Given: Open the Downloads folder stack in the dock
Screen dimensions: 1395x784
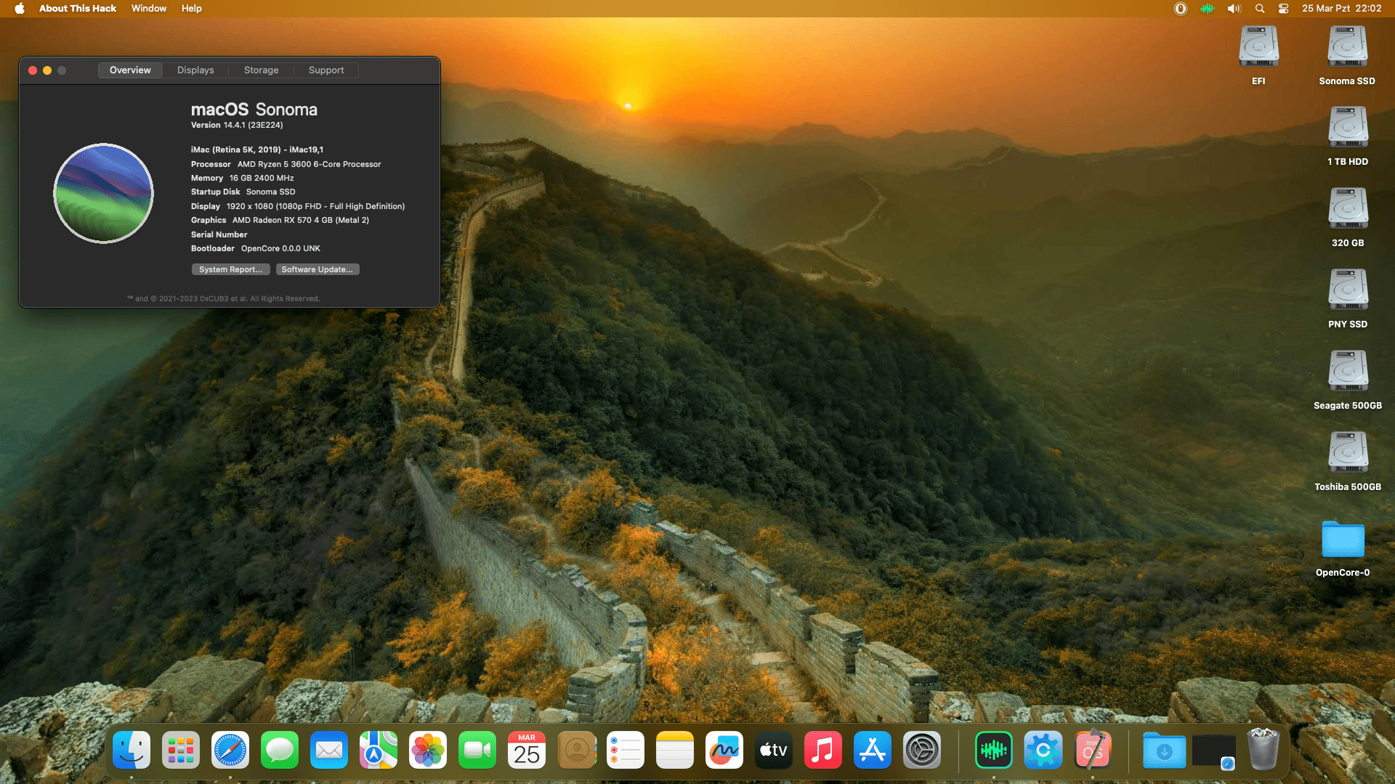Looking at the screenshot, I should (1164, 751).
